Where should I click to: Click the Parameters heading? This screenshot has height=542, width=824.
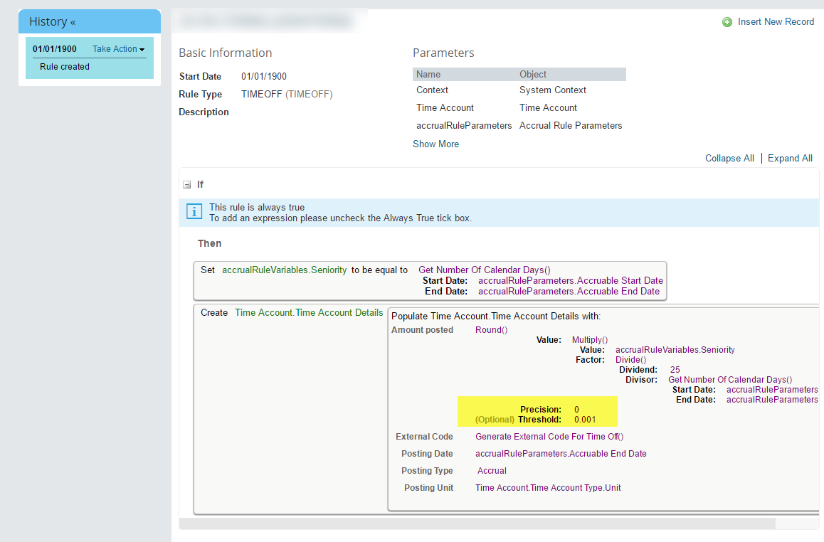tap(443, 53)
